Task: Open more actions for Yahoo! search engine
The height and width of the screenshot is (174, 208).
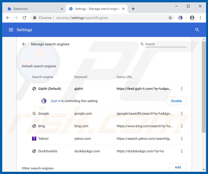Action: pos(182,139)
